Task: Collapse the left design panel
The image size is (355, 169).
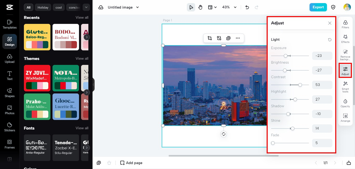Action: click(93, 84)
